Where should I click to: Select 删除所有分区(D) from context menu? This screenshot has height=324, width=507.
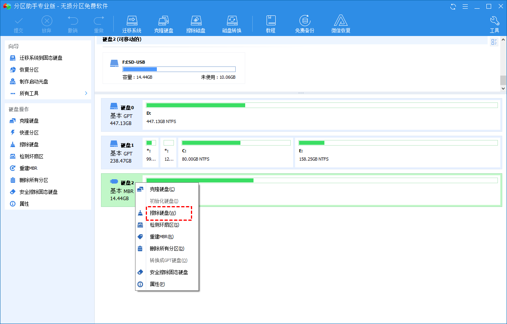(167, 248)
